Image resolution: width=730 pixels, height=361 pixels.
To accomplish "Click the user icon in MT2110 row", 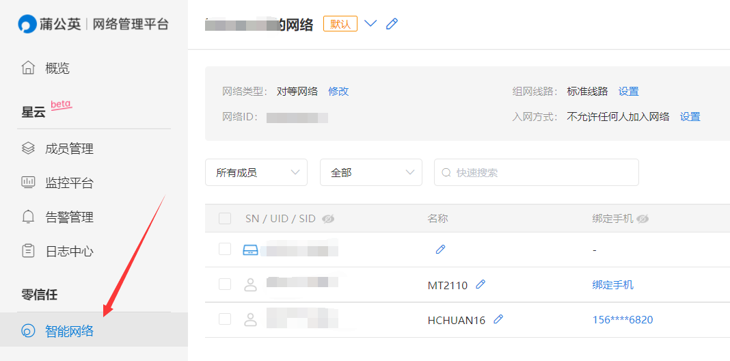I will [x=250, y=284].
